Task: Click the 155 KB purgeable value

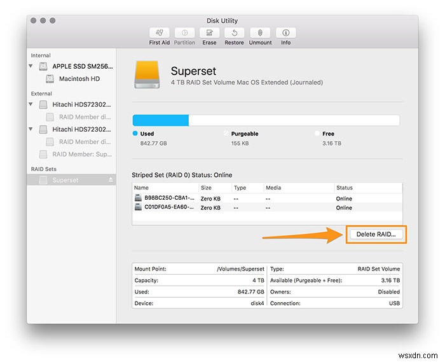Action: (240, 143)
